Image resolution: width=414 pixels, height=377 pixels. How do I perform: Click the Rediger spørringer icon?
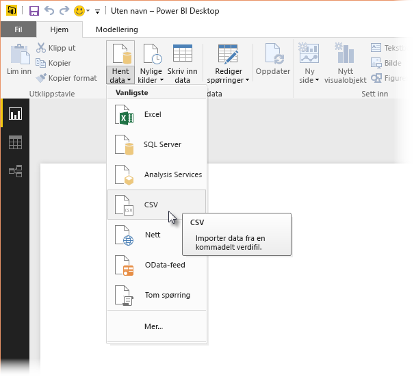click(x=229, y=54)
